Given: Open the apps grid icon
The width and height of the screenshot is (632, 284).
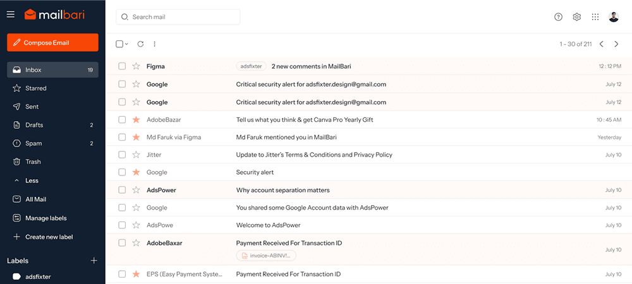Looking at the screenshot, I should click(x=595, y=17).
